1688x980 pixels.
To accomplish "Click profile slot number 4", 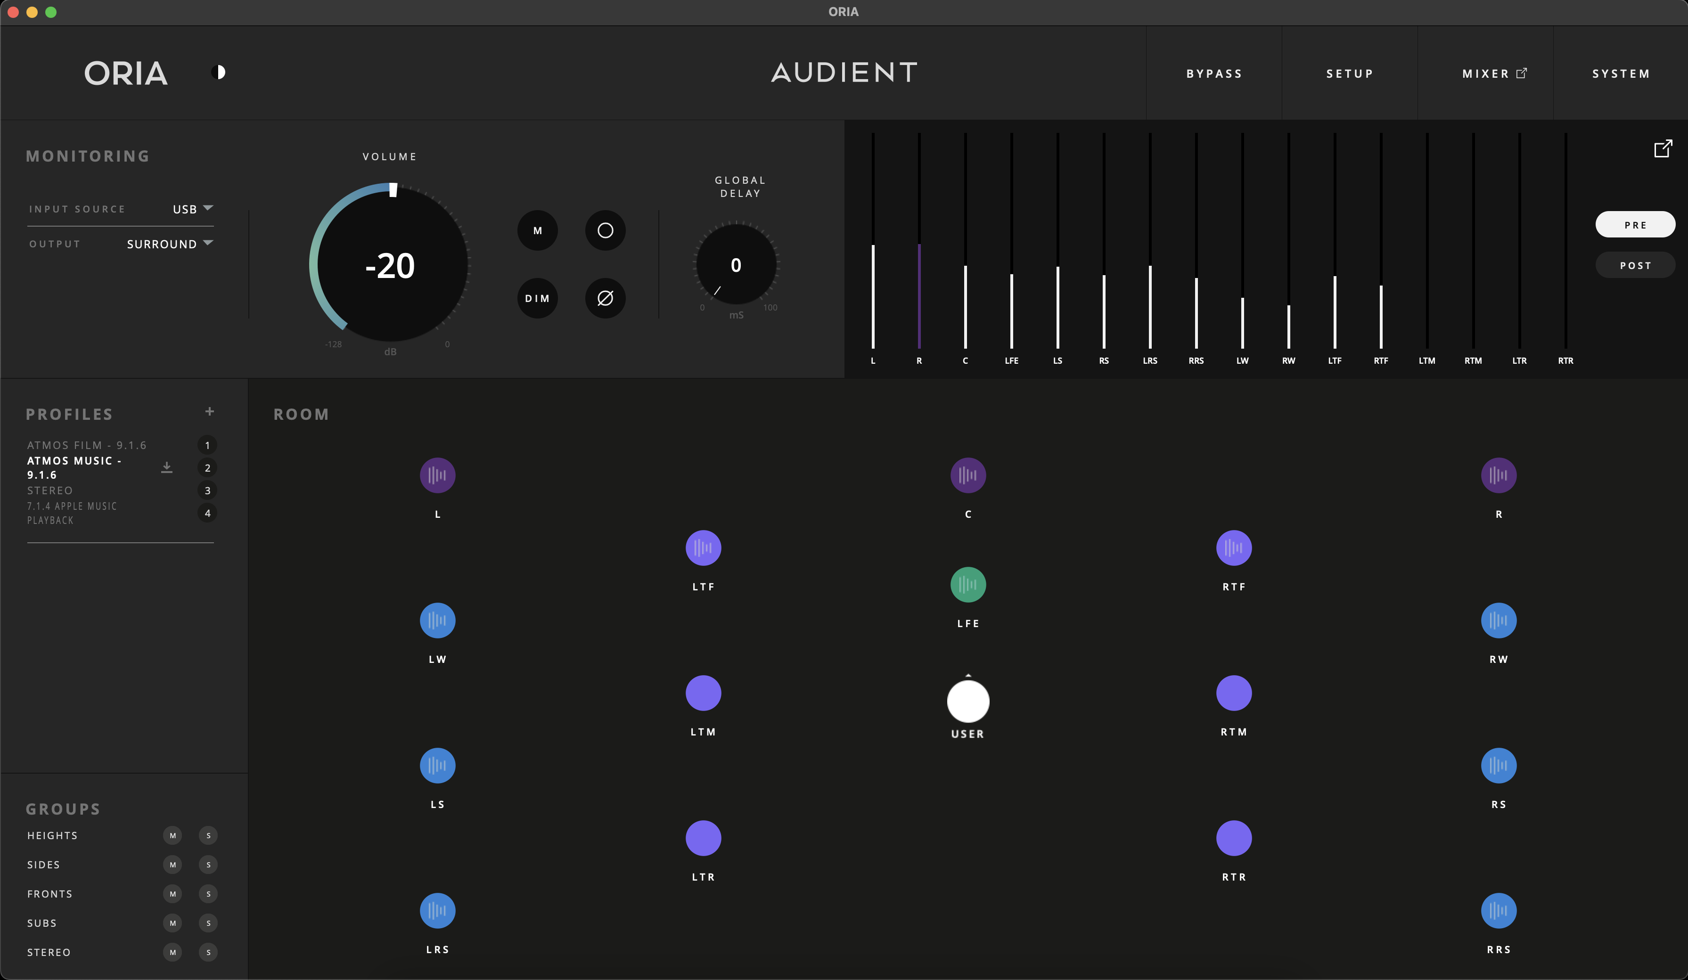I will (x=207, y=513).
